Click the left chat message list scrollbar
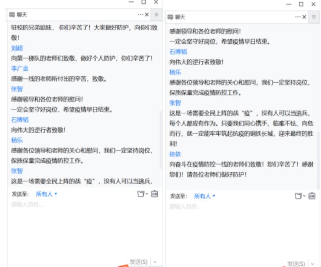The image size is (321, 267). click(x=160, y=138)
